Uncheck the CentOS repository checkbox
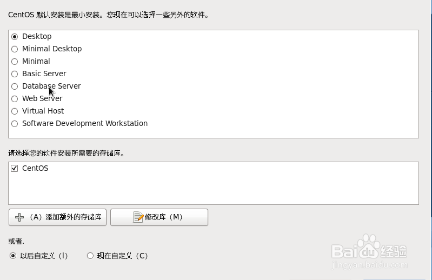Screen dimensions: 432x280 coord(14,168)
